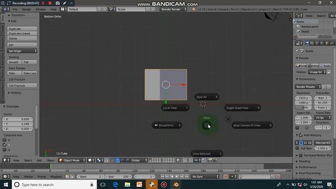Apply Smooth shading
336x189 pixels.
tap(14, 62)
